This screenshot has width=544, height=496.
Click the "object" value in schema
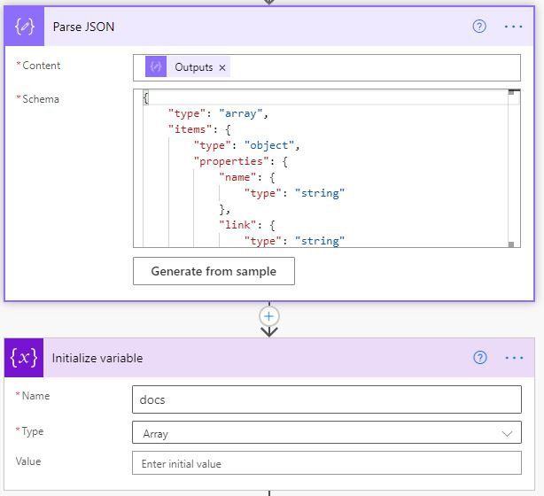269,145
